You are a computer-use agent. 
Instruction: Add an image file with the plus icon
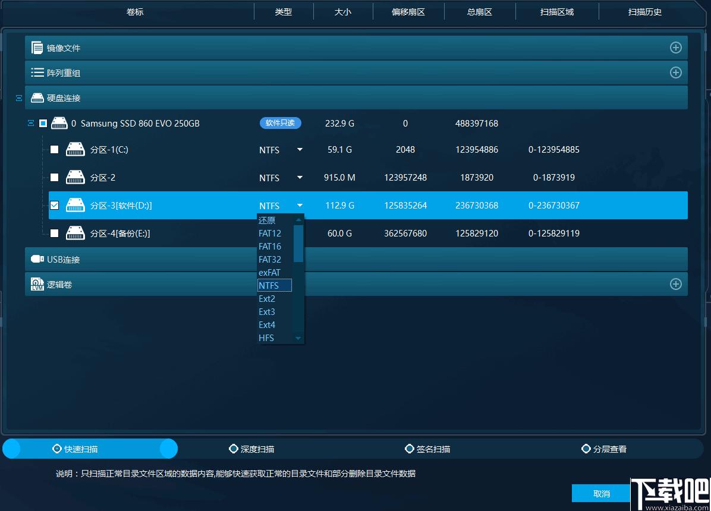pyautogui.click(x=676, y=48)
